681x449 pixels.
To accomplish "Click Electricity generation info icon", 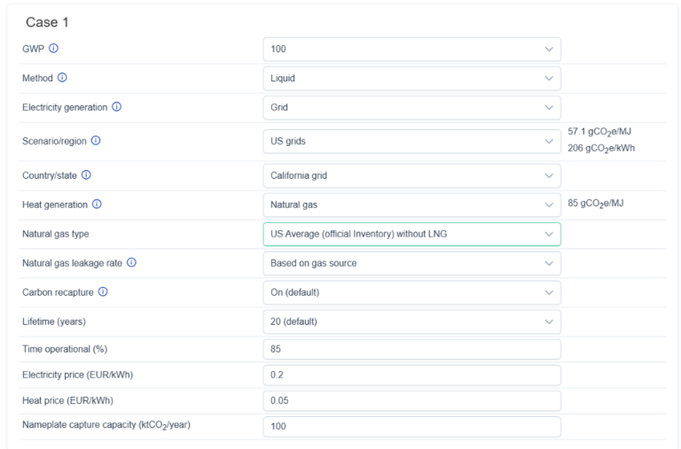I will point(116,107).
